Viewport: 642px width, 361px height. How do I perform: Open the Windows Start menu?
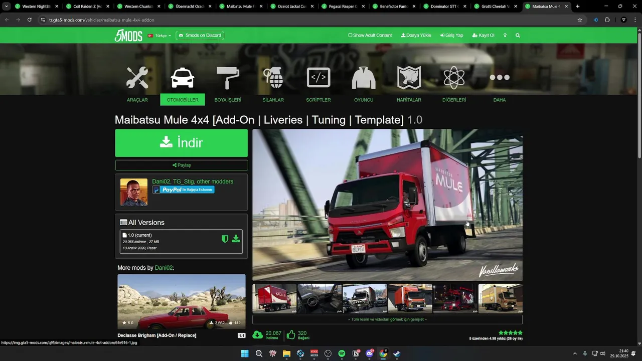pos(245,353)
